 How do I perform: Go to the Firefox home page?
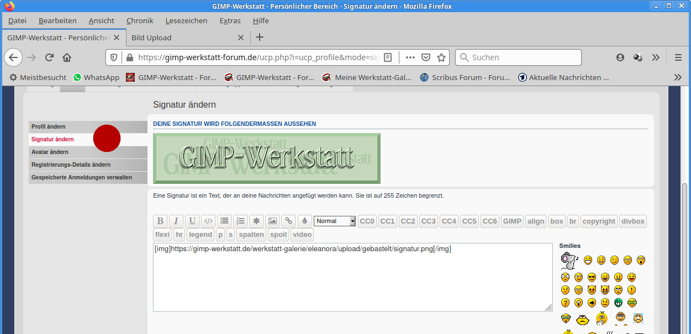point(67,57)
